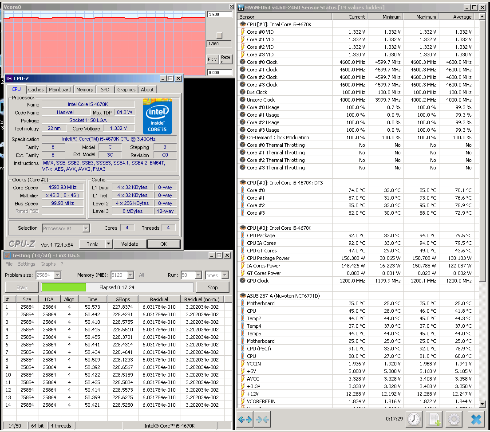The height and width of the screenshot is (432, 490).
Task: Click the Core #0 Clock sensor icon
Action: point(242,62)
